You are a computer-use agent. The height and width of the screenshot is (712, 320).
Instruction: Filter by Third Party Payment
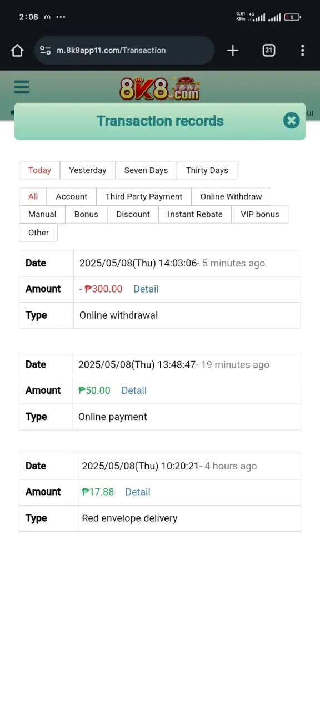point(144,196)
